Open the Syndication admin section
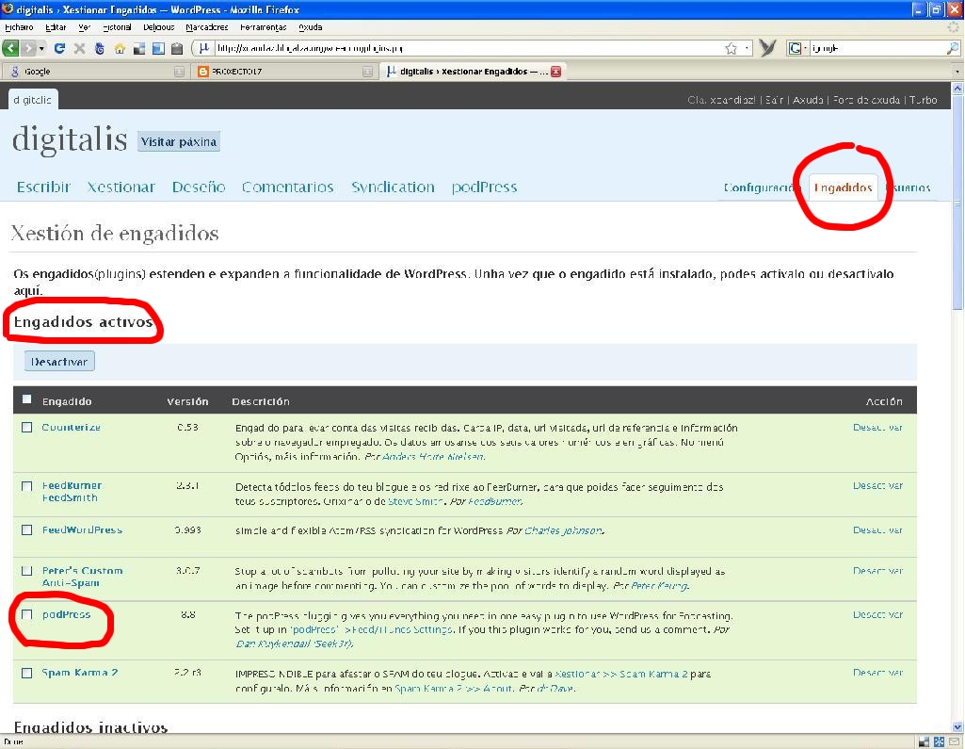 click(x=393, y=187)
